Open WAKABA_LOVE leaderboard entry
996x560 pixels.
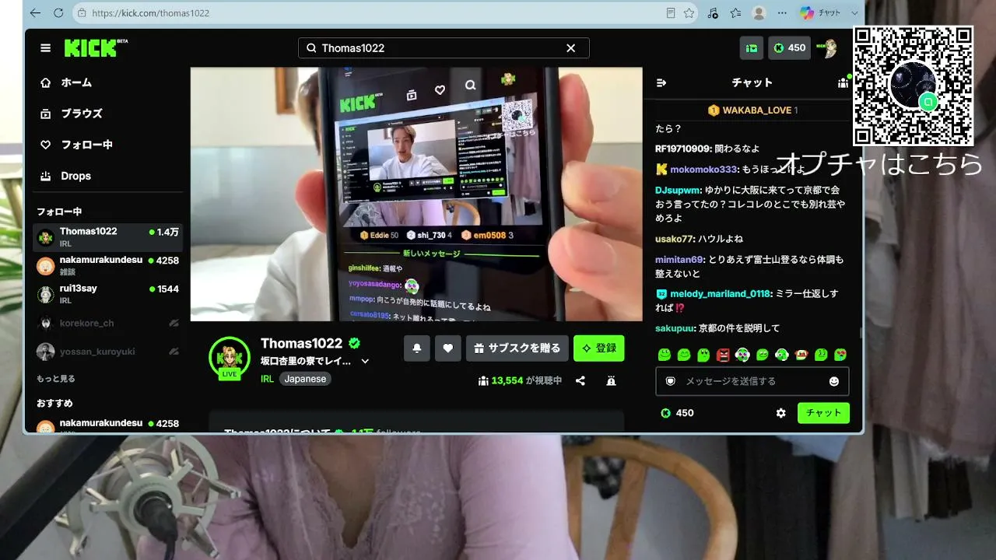(752, 110)
